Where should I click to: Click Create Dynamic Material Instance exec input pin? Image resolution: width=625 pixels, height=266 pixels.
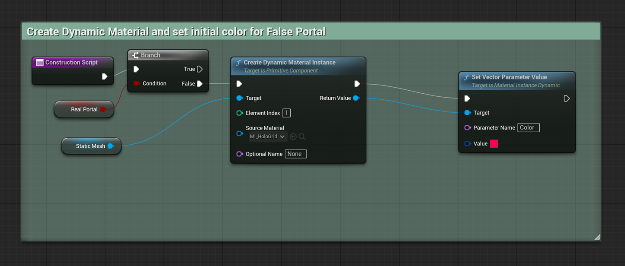pyautogui.click(x=239, y=84)
